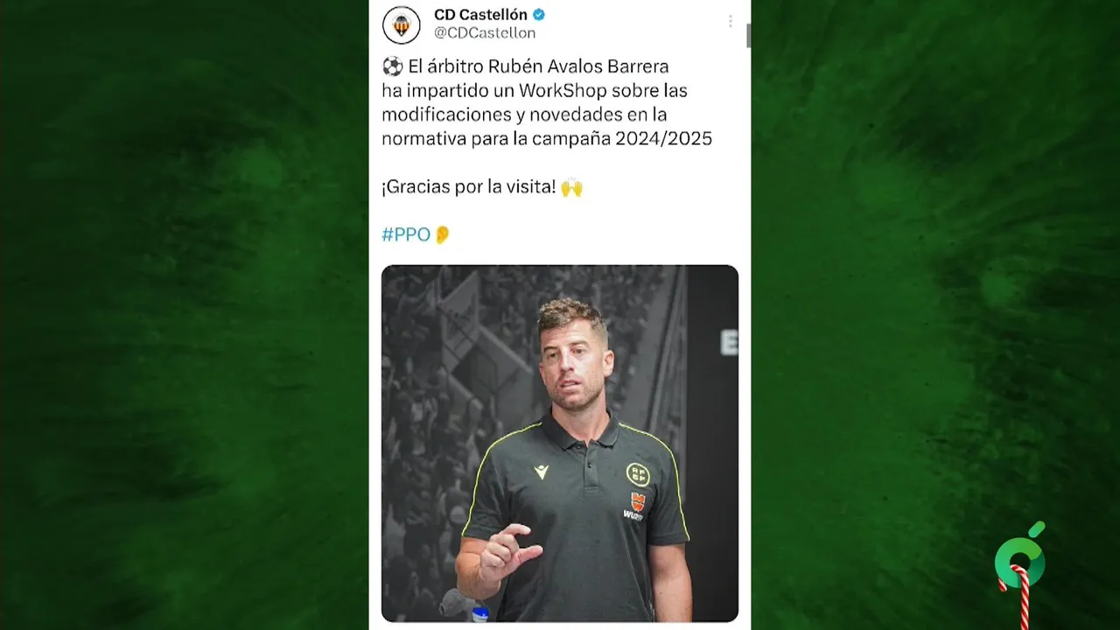Click the ear emoji after #PPO
The height and width of the screenshot is (630, 1120).
(x=442, y=234)
